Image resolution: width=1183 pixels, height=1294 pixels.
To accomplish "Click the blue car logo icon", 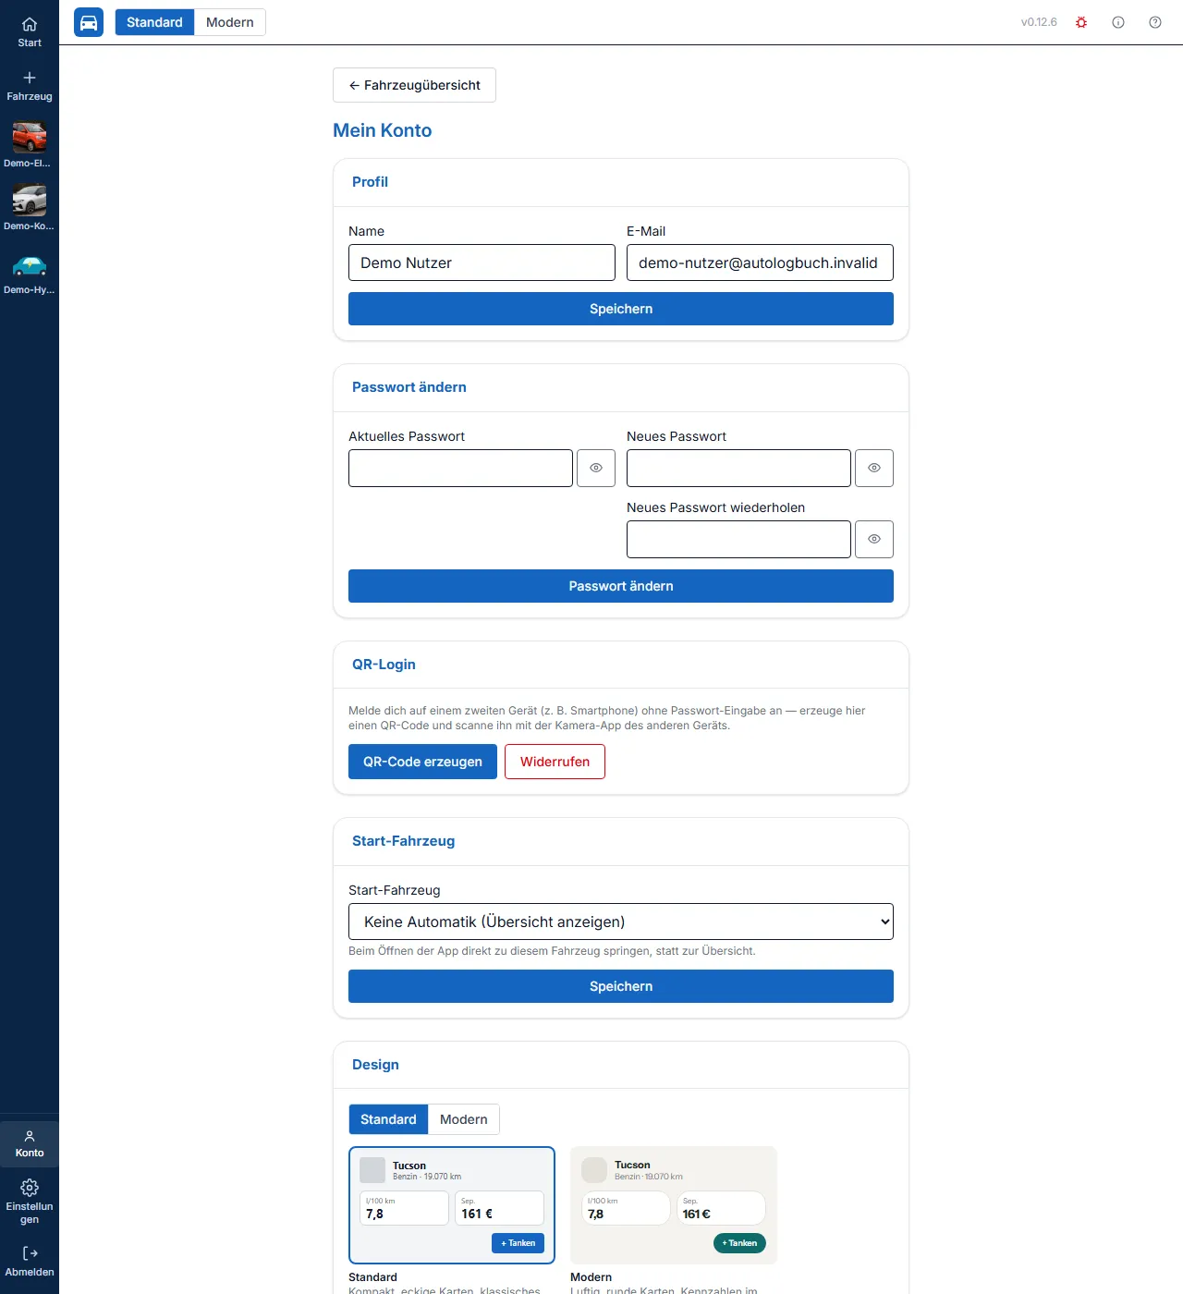I will click(89, 22).
